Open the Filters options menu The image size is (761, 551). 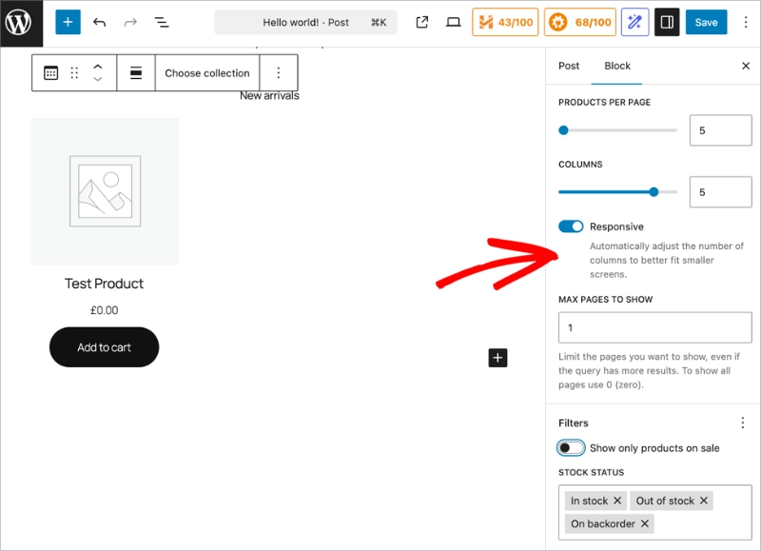743,423
